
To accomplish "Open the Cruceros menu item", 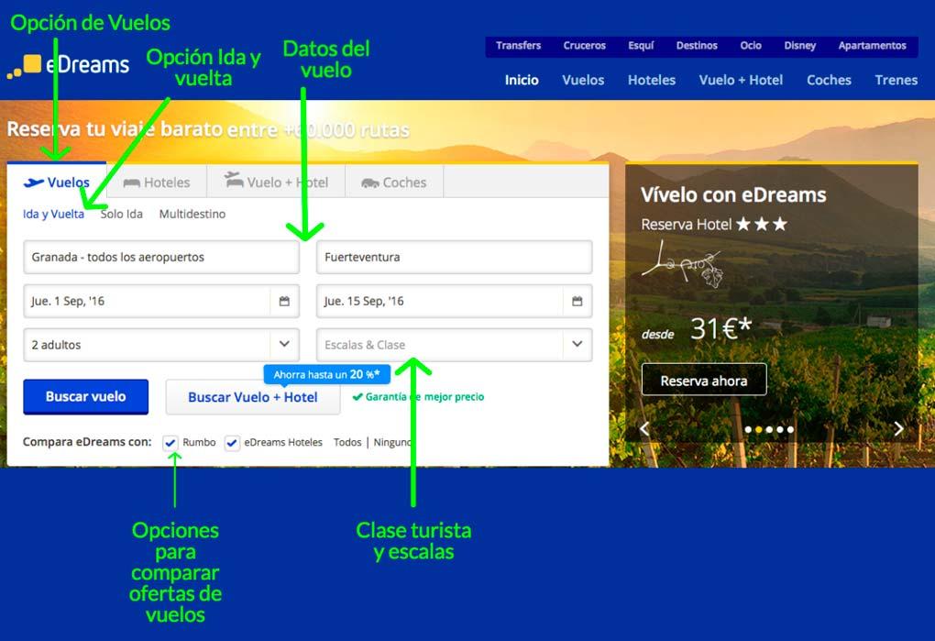I will [585, 45].
